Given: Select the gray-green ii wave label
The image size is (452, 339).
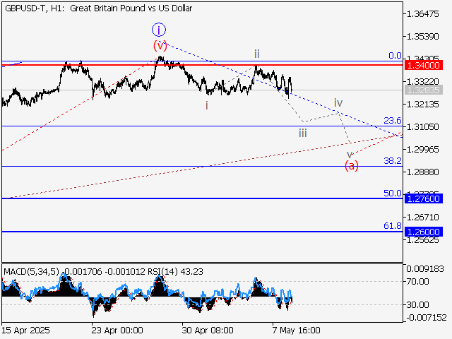Looking at the screenshot, I should tap(257, 54).
